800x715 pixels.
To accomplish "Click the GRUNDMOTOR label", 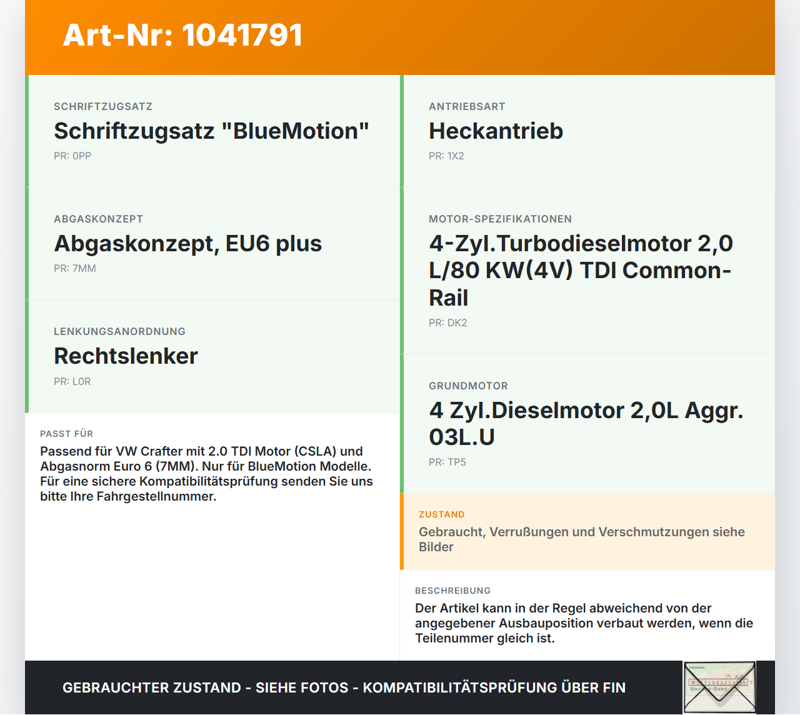I will (x=468, y=386).
